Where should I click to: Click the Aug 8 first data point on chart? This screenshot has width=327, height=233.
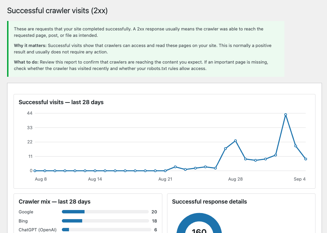[35, 171]
